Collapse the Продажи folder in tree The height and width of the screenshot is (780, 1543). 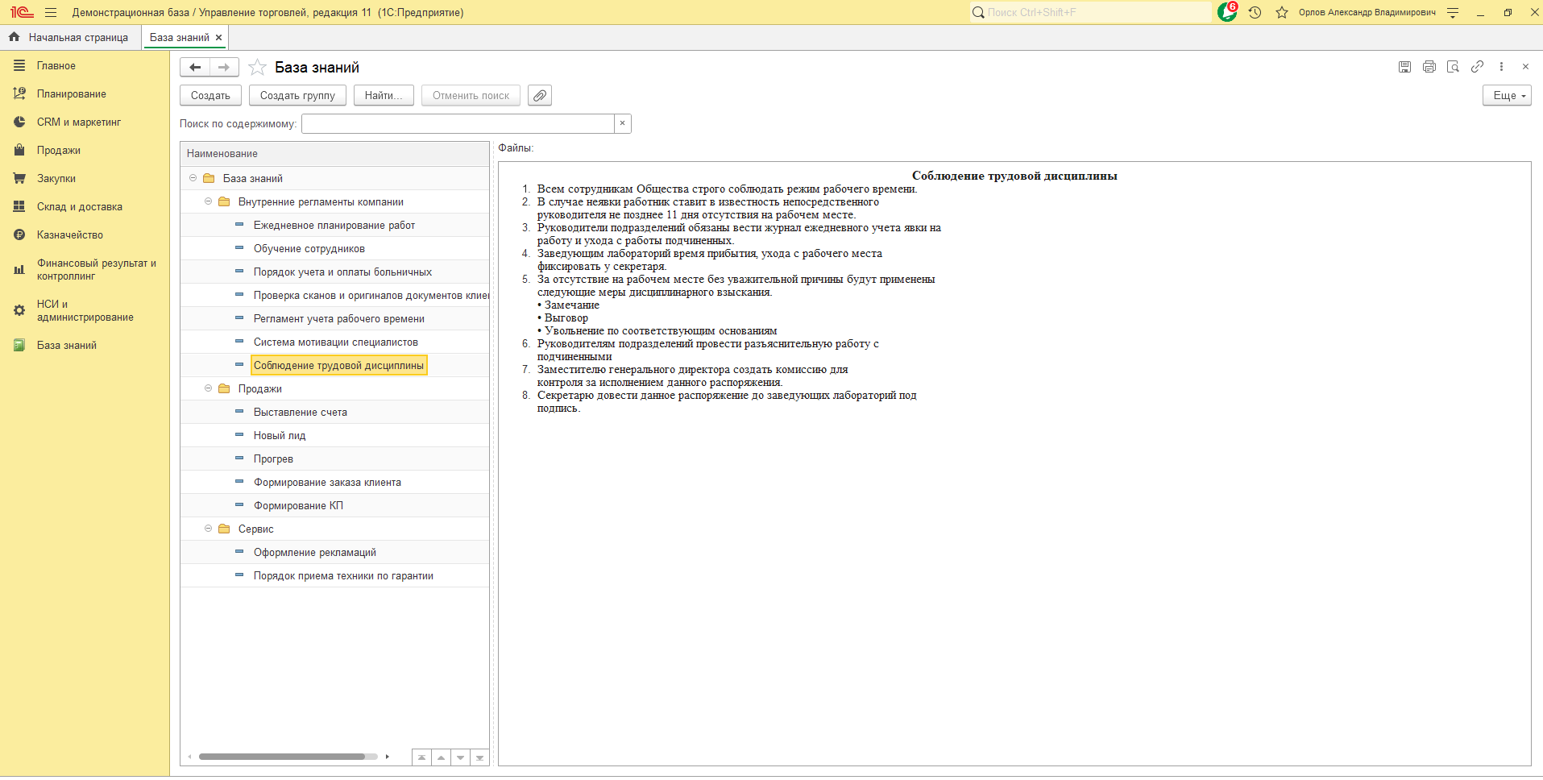pyautogui.click(x=208, y=388)
